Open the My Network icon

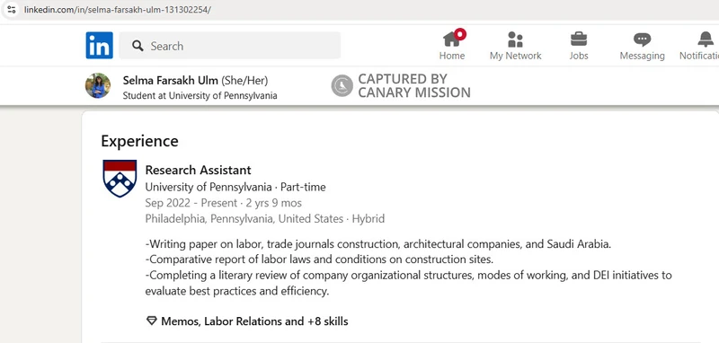515,40
